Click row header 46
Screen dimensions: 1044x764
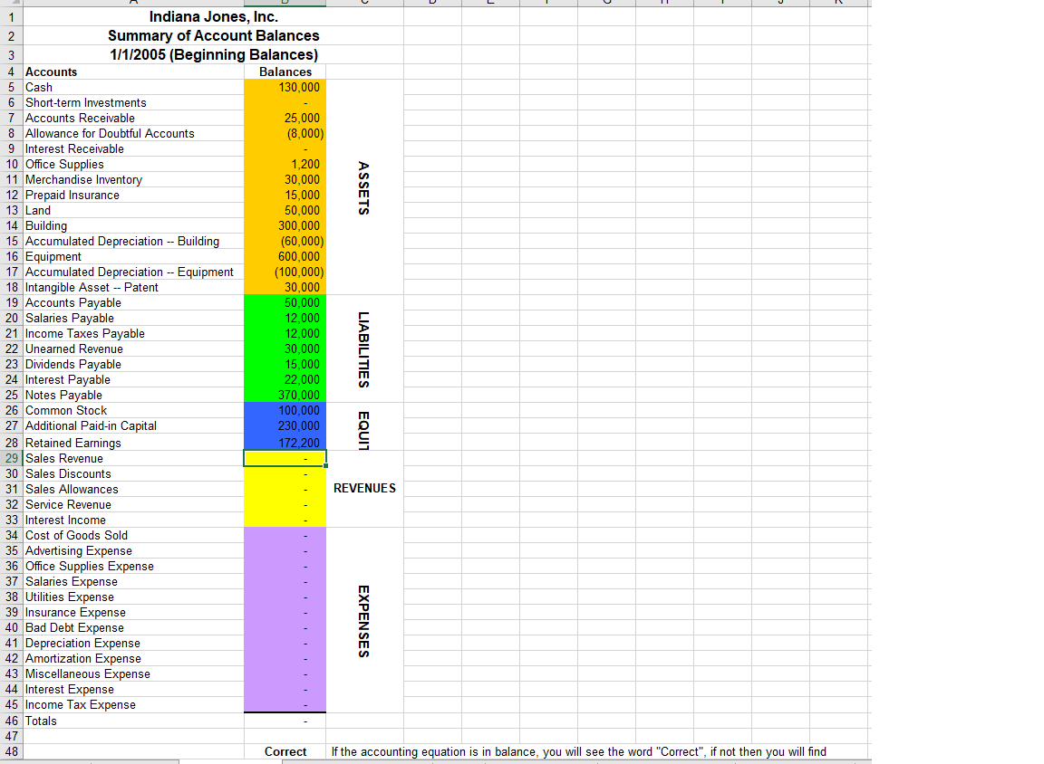pyautogui.click(x=12, y=721)
